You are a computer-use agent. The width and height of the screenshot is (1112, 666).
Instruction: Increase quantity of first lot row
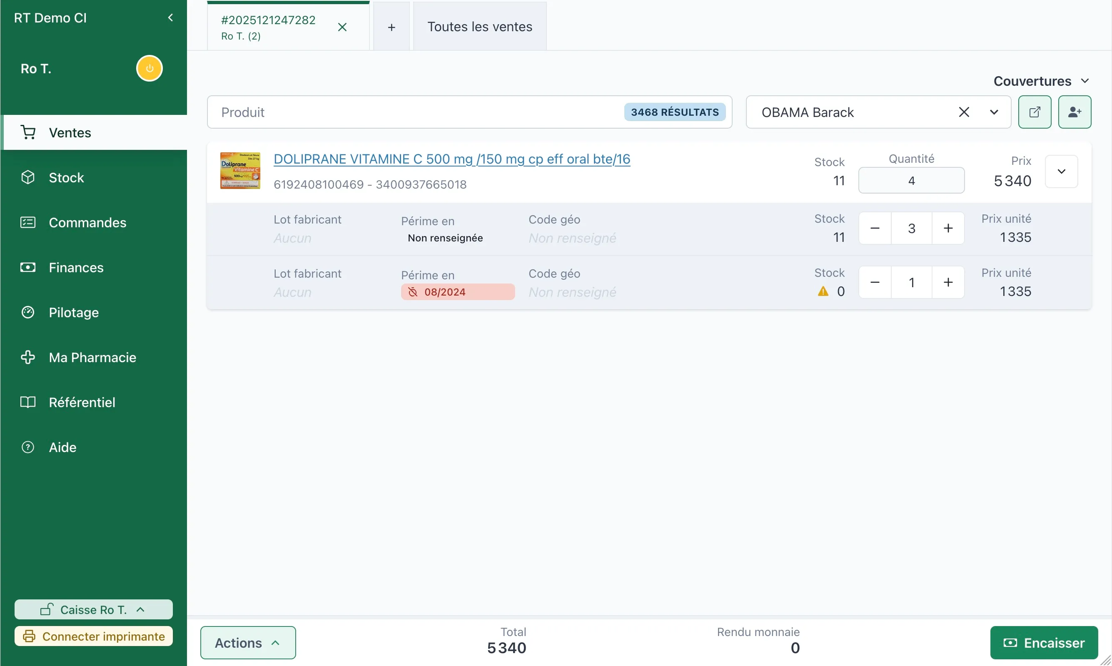pyautogui.click(x=947, y=229)
